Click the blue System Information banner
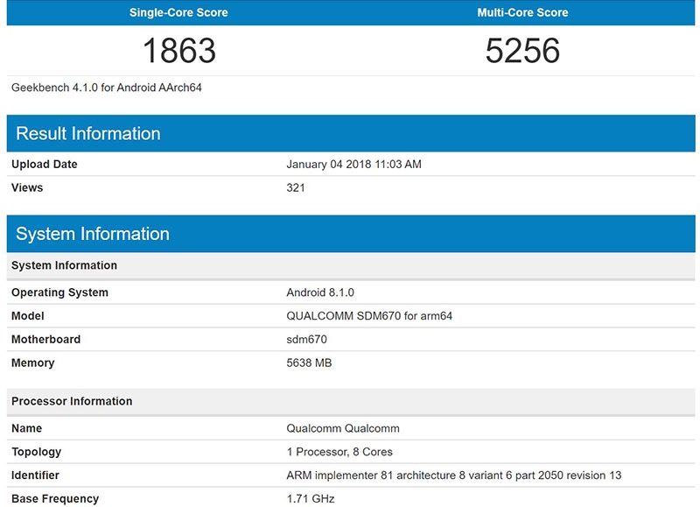700x507 pixels. pos(351,234)
